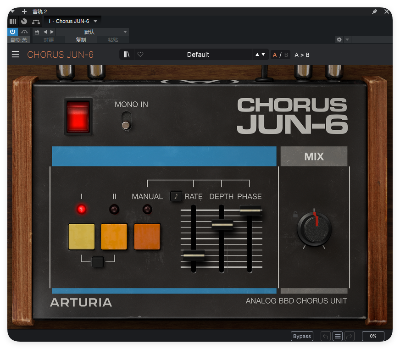
Task: Open the preset library browser icon
Action: tap(127, 54)
